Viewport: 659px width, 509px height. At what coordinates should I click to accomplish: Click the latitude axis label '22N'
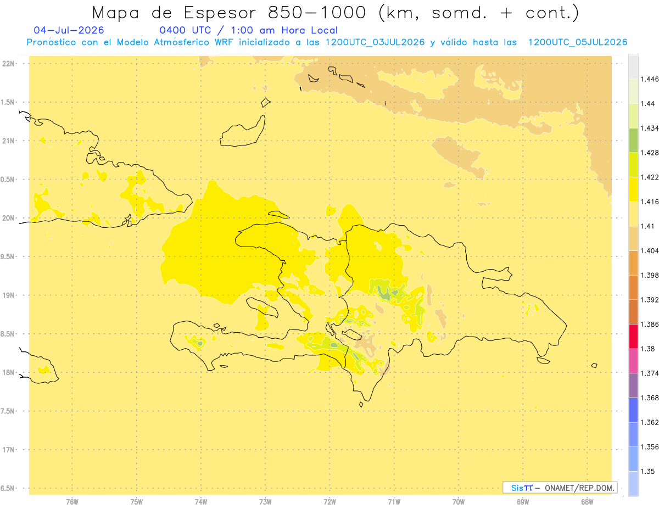click(9, 63)
